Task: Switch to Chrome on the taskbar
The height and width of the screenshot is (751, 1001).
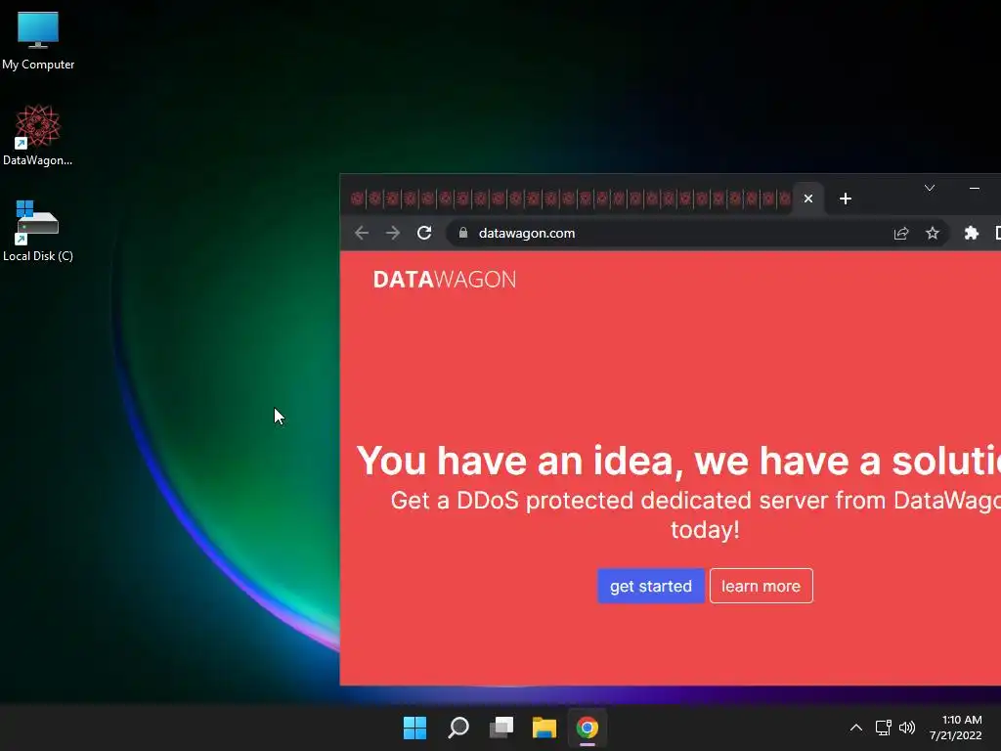Action: click(588, 728)
